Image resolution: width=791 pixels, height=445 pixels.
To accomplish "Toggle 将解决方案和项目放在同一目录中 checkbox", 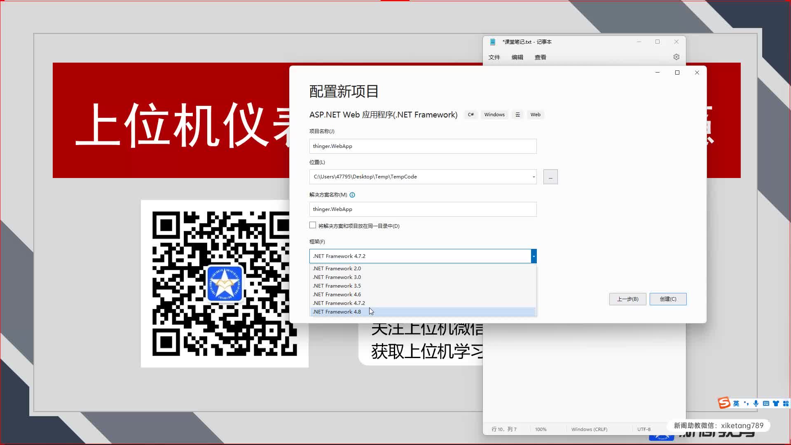I will coord(313,225).
